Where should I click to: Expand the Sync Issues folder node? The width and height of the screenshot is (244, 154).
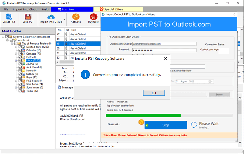[16, 88]
